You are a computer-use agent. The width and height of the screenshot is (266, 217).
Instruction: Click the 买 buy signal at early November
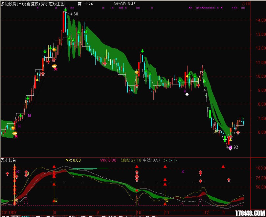[x=166, y=200]
